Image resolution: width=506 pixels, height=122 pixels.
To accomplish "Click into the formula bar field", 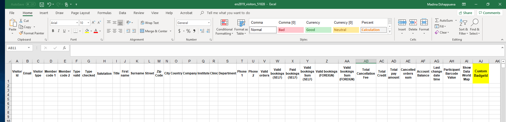I will click(x=284, y=50).
